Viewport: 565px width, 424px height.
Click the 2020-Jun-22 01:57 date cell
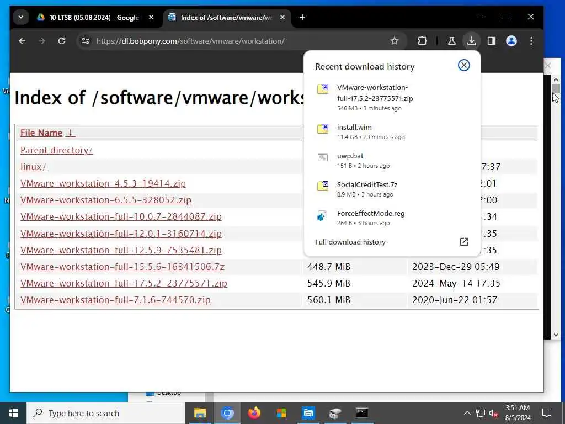pos(455,300)
